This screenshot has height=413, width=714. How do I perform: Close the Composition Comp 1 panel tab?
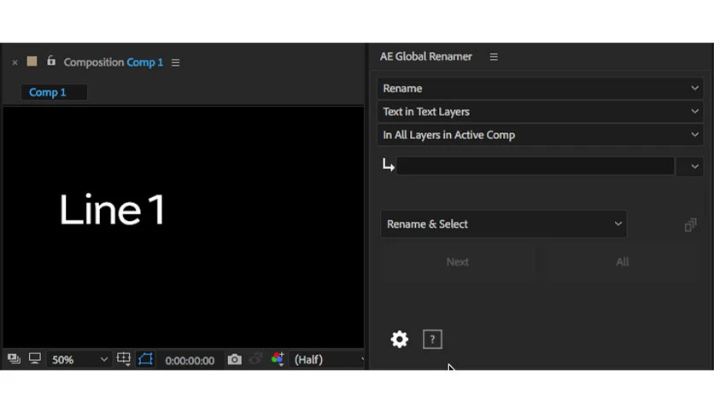[x=15, y=62]
